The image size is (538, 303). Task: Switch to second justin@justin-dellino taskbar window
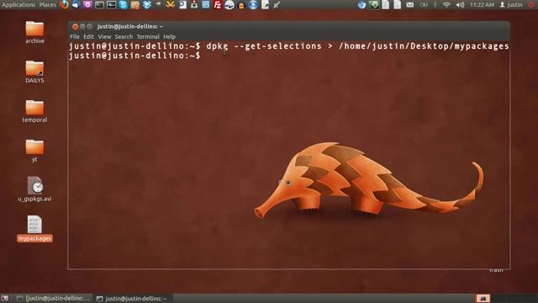pos(132,299)
